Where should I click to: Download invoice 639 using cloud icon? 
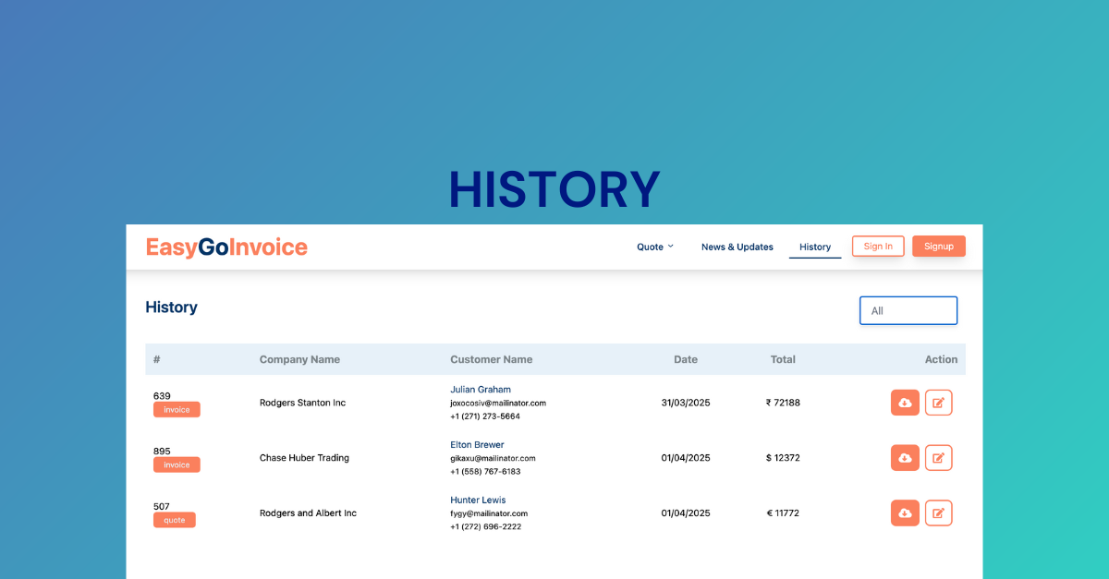(905, 403)
